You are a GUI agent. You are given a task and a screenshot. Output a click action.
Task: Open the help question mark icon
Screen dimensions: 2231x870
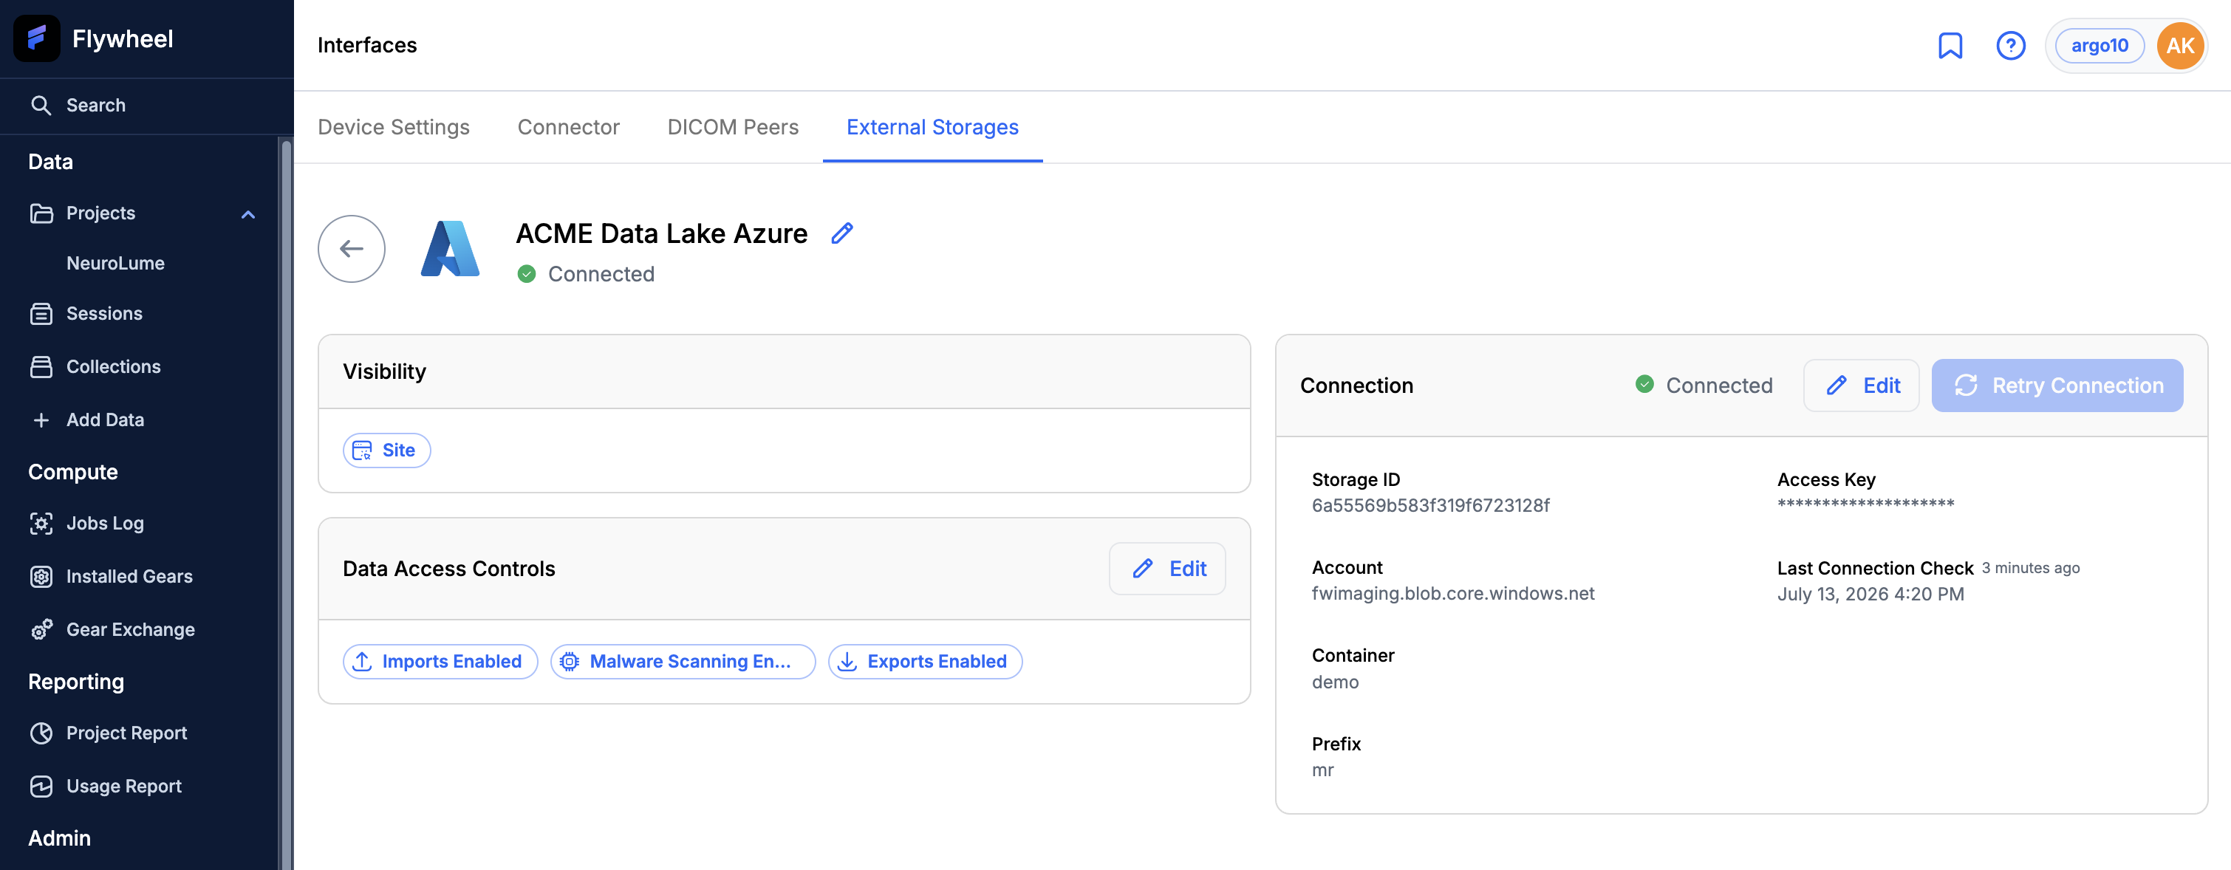pyautogui.click(x=2010, y=45)
